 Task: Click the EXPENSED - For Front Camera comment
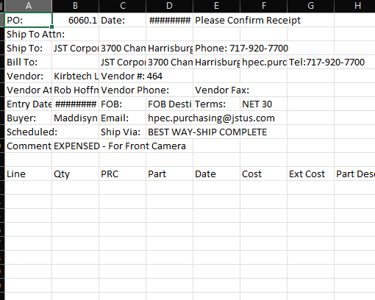(120, 146)
